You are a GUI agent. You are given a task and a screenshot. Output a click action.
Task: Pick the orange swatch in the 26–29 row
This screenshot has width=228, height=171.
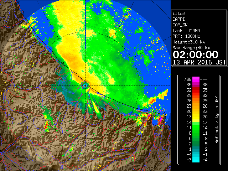click(x=196, y=101)
